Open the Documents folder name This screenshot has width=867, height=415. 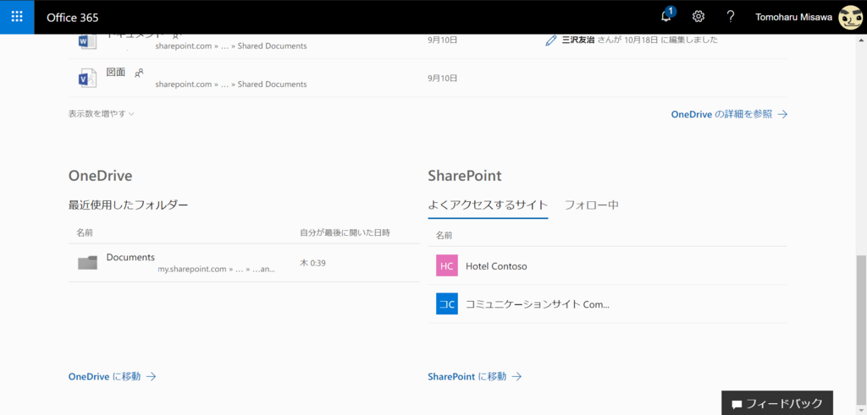[x=130, y=257]
